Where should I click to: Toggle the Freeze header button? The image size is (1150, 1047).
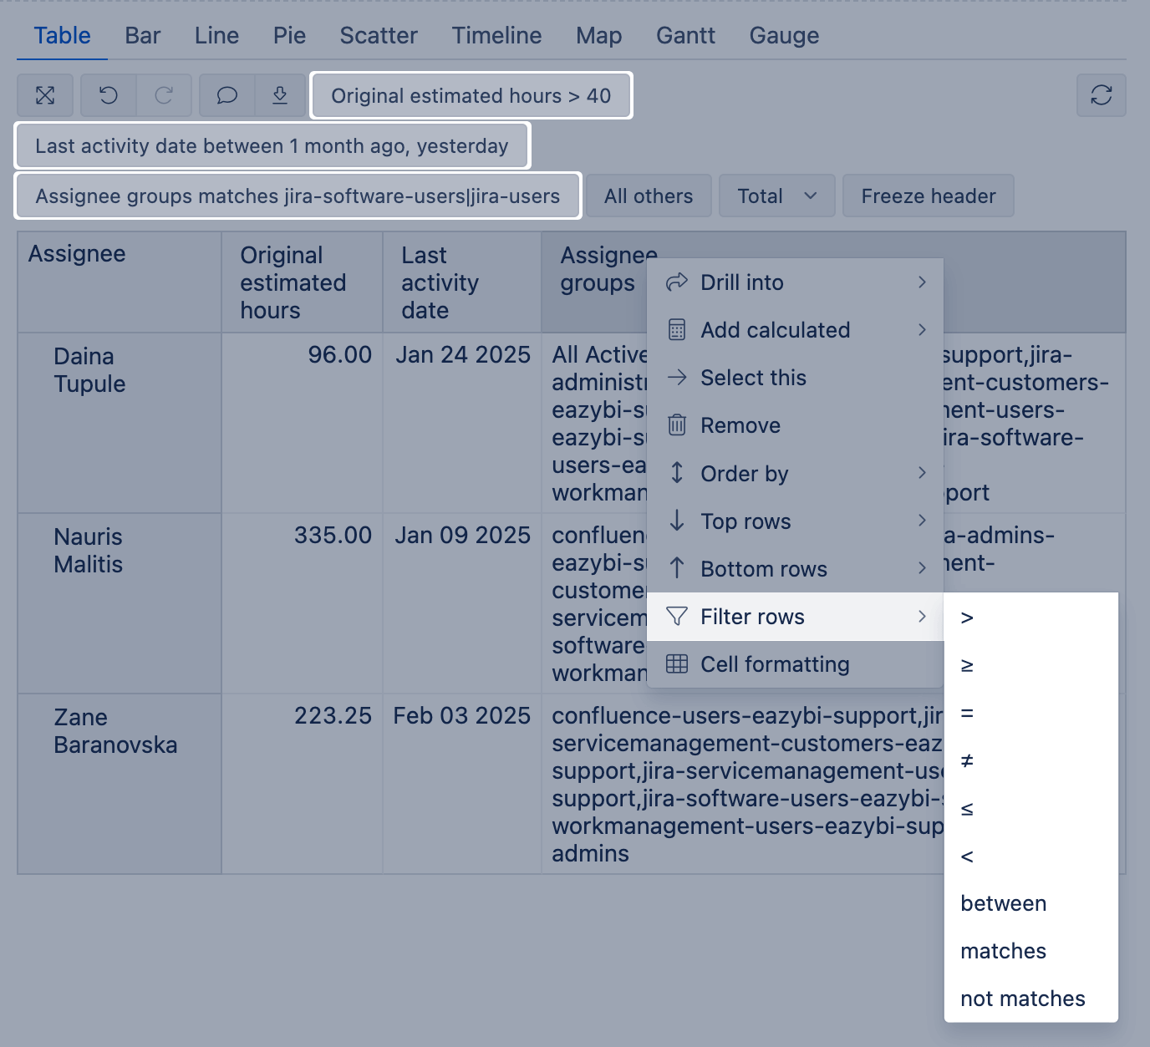(x=928, y=196)
